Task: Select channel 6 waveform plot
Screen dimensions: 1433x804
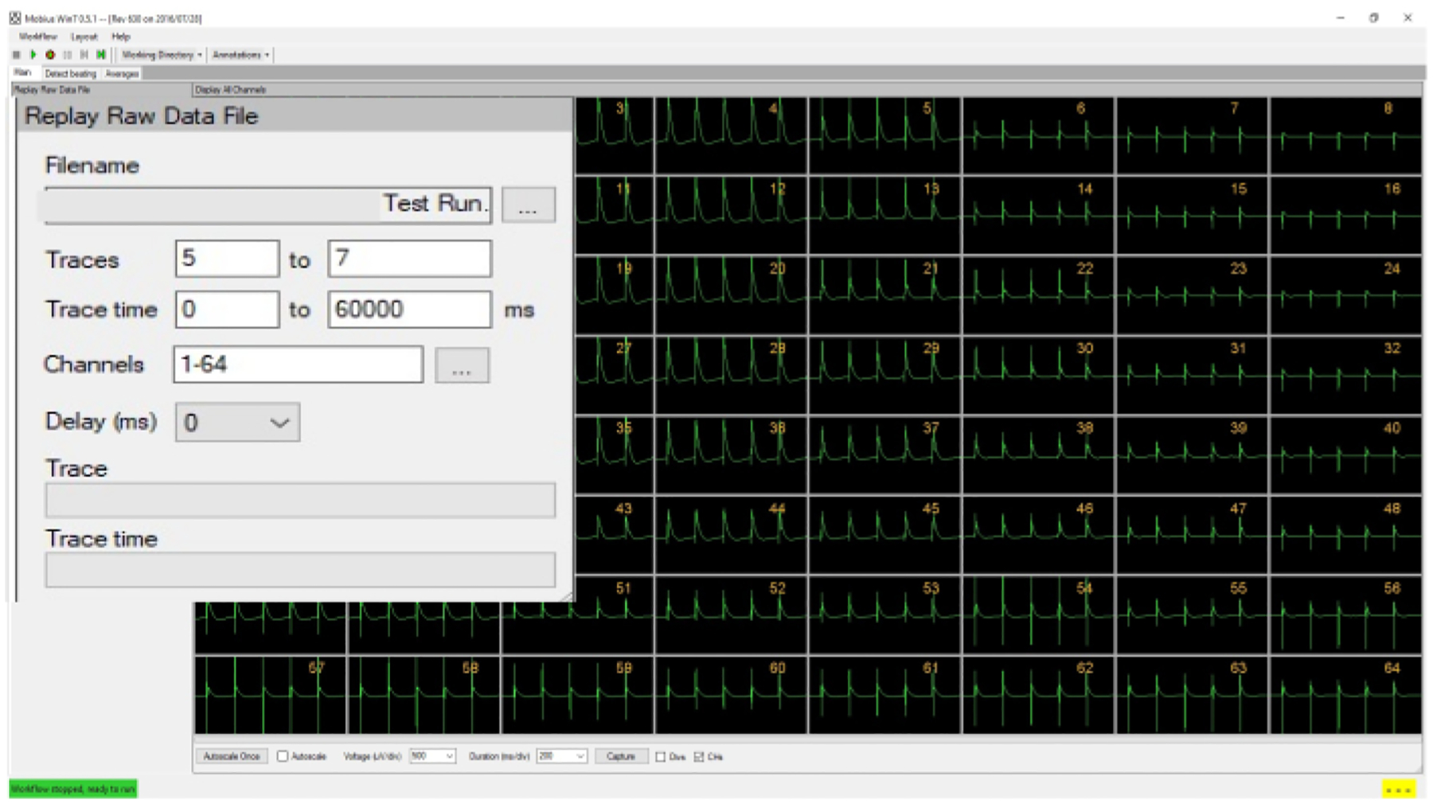Action: [x=1038, y=136]
